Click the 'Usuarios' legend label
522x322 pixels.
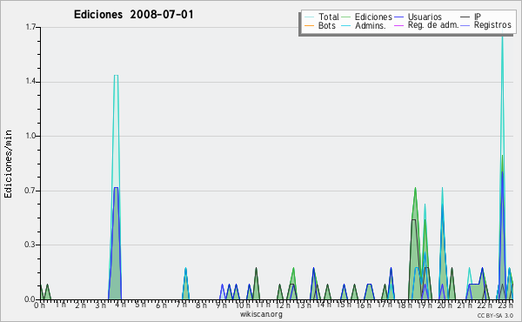click(x=425, y=17)
